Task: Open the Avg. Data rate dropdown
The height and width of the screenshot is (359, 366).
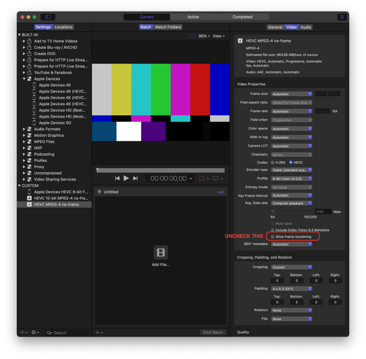Action: [292, 203]
